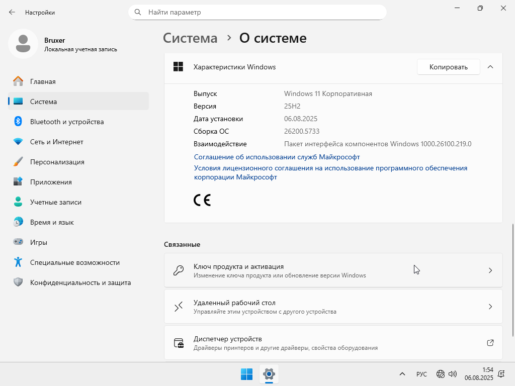Click the chevron on Ключ продукта и активация
515x386 pixels.
(490, 270)
